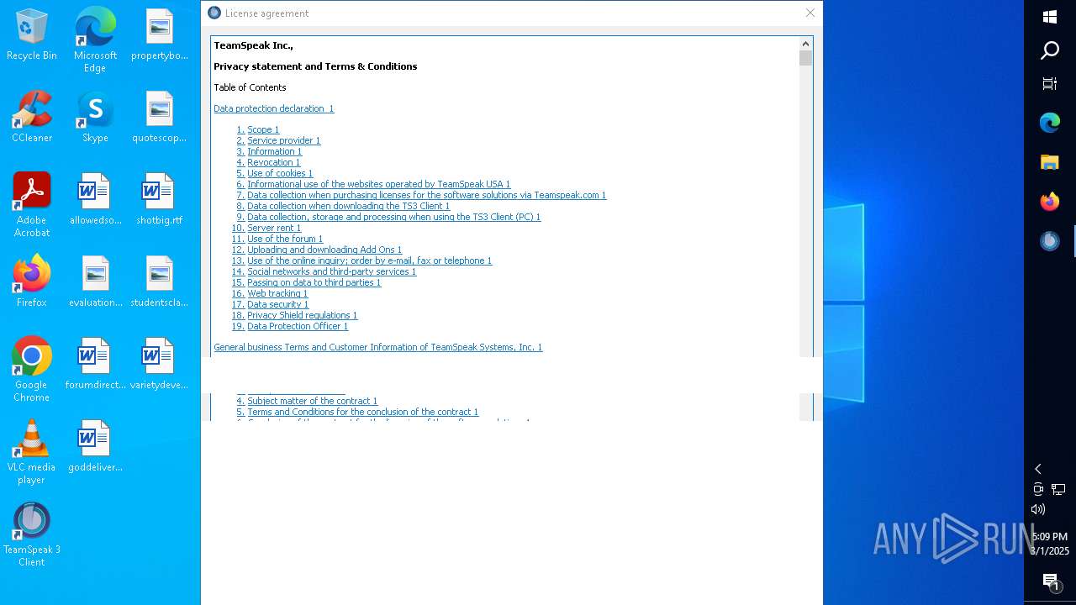Follow the Service provider 1 link
The width and height of the screenshot is (1076, 605).
[x=284, y=140]
